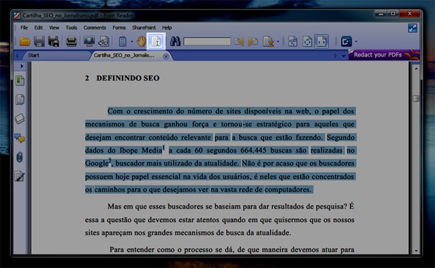Click the heading "DEFININDO SEO"
This screenshot has width=435, height=268.
pos(128,78)
